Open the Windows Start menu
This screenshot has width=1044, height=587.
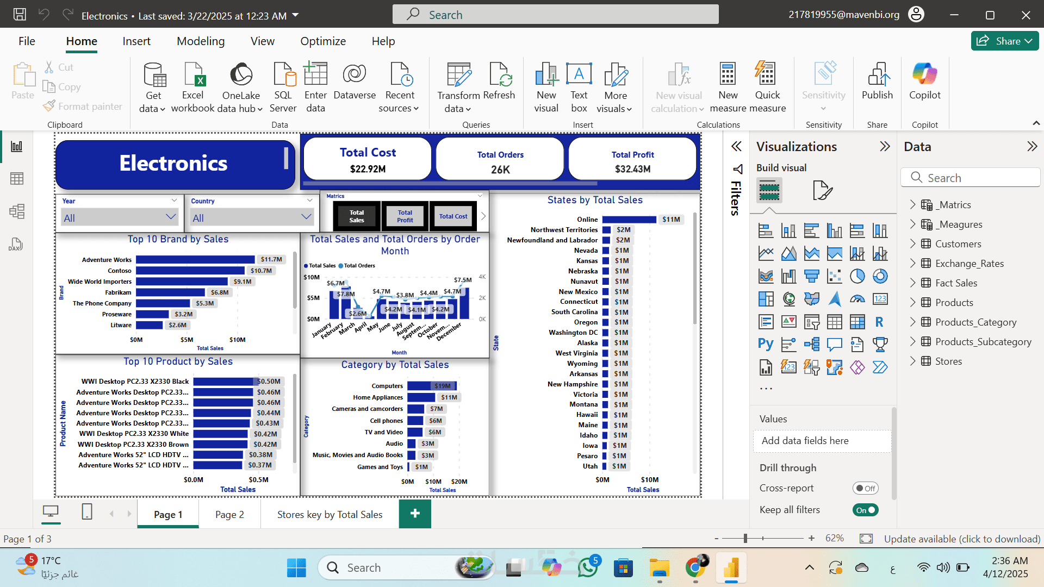coord(296,568)
